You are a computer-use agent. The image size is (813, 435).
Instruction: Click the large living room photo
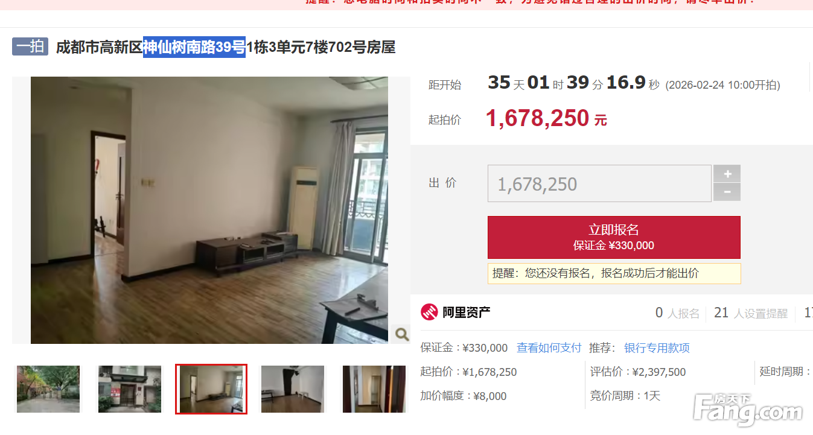[x=209, y=210]
